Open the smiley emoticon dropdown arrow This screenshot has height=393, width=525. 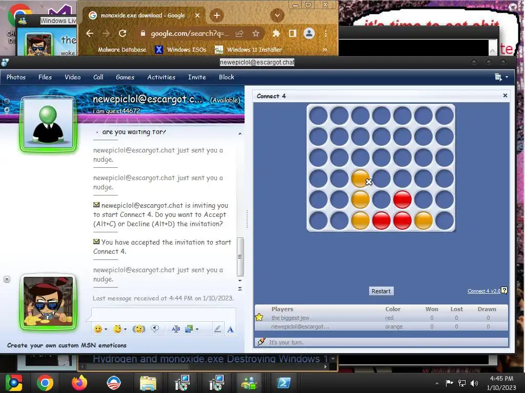tap(106, 330)
